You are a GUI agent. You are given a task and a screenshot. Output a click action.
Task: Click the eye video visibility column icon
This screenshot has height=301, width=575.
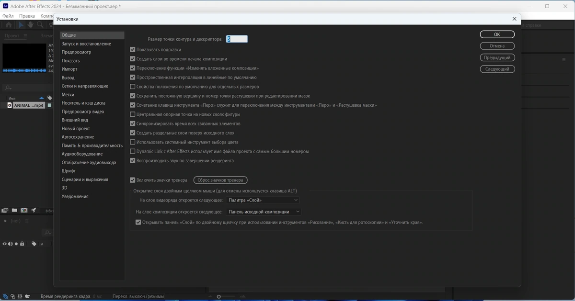click(5, 244)
